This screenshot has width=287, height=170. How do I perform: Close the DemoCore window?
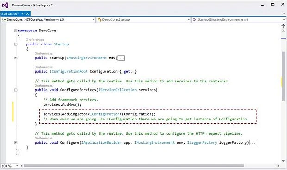tap(283, 4)
